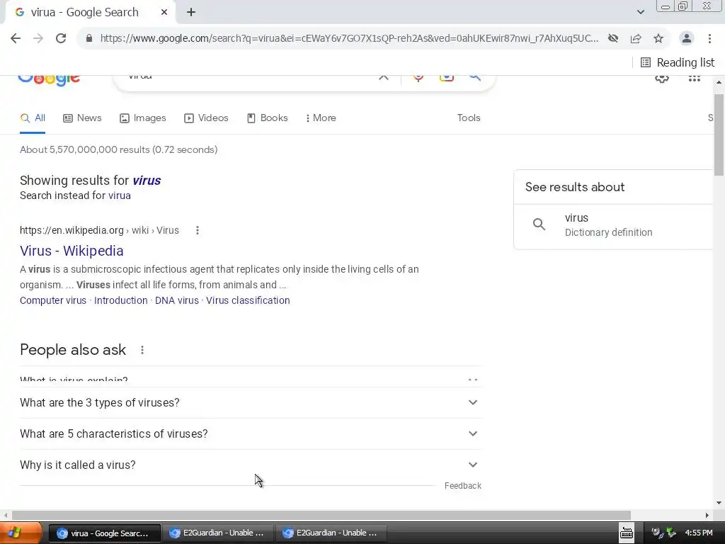Screen dimensions: 725x544
Task: Click the forward navigation arrow
Action: click(x=38, y=38)
